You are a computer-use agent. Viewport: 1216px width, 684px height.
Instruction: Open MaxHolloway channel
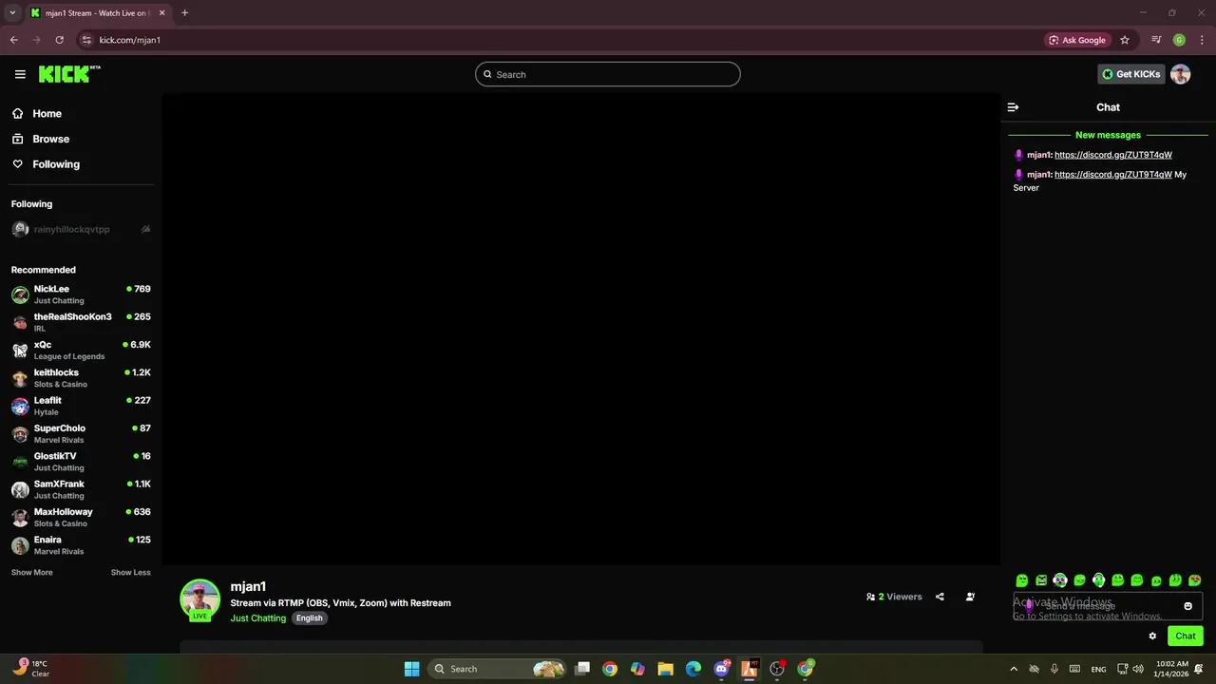[81, 517]
